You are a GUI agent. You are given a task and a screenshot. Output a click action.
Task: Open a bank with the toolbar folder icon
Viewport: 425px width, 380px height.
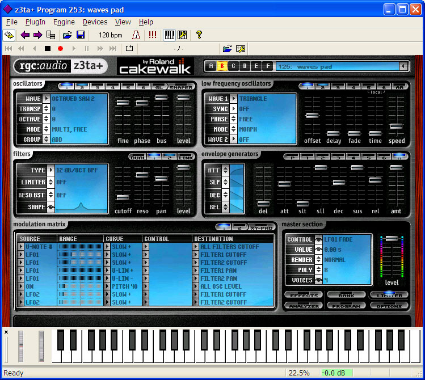pyautogui.click(x=67, y=35)
